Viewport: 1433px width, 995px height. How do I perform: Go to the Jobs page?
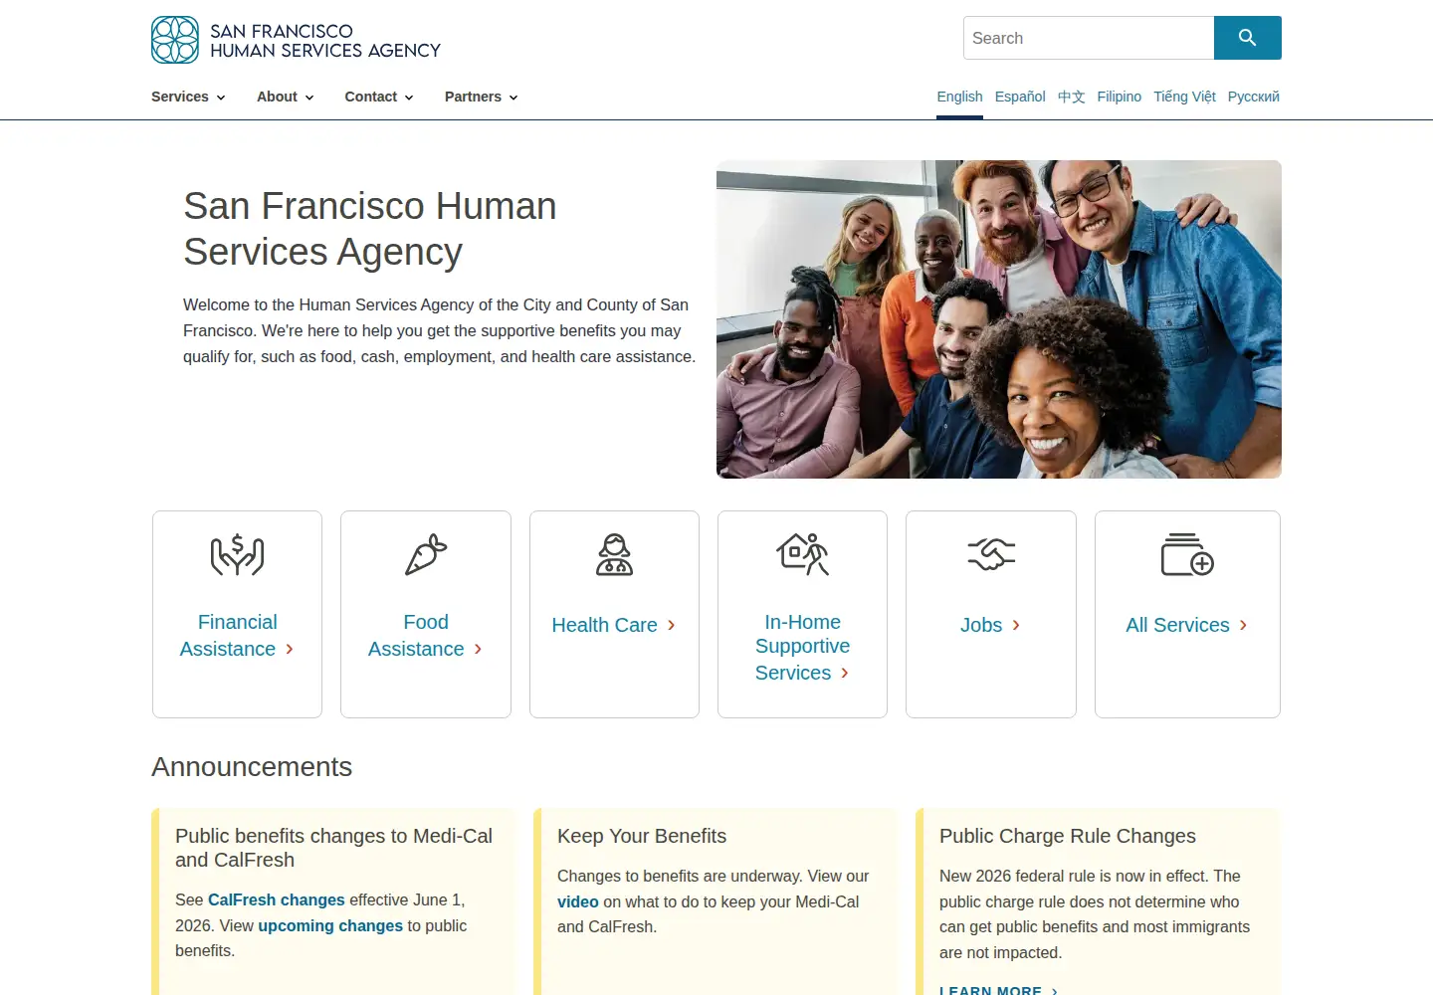point(991,625)
